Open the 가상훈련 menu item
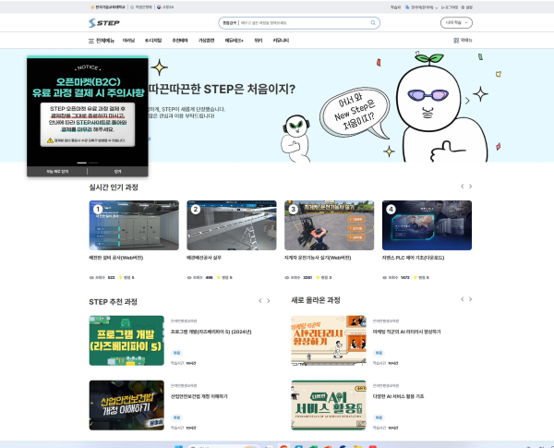This screenshot has height=448, width=554. coord(206,41)
